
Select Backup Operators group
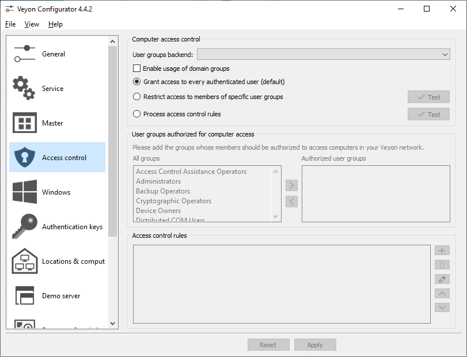[x=163, y=191]
